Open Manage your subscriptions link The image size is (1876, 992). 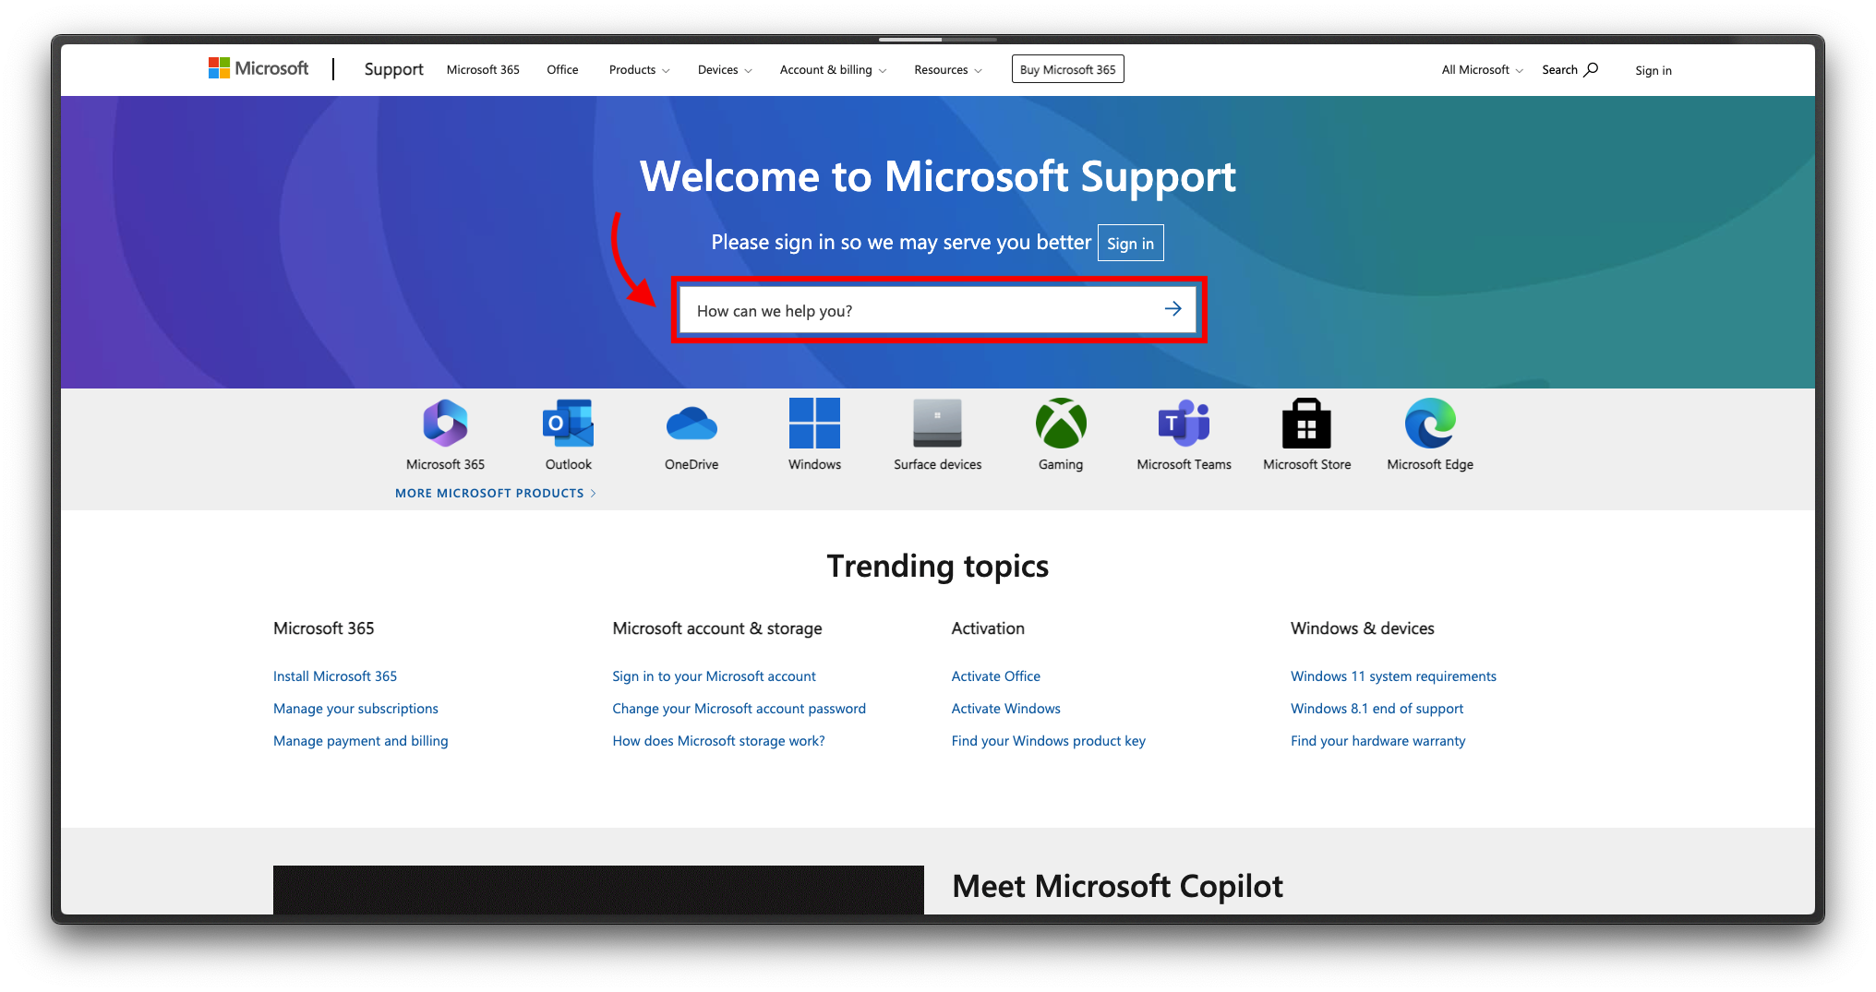[x=355, y=709]
